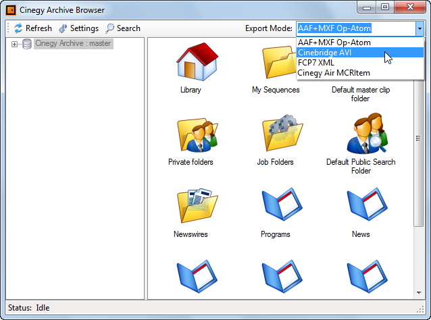431x320 pixels.
Task: Click the Default Public Search Folder label
Action: (361, 167)
